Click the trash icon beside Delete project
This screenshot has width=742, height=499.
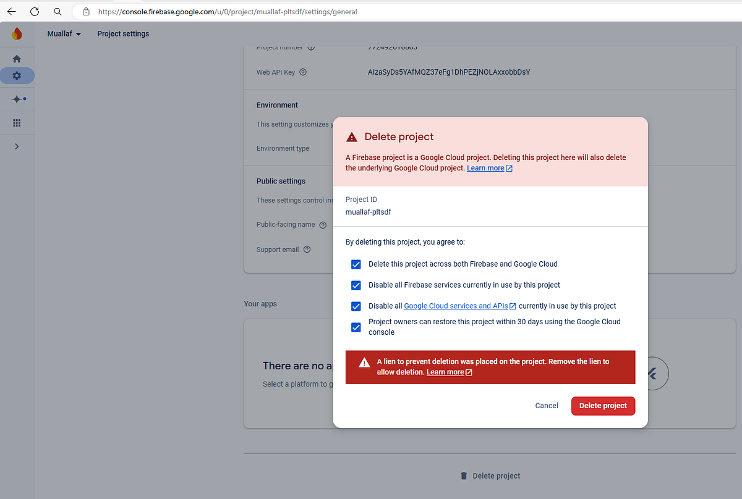tap(464, 476)
